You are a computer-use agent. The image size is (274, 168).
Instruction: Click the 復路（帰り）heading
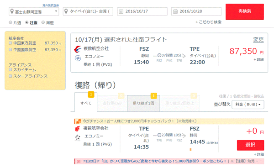point(95,85)
